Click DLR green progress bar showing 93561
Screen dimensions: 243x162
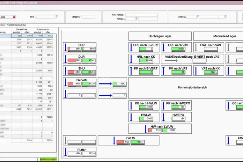(89, 61)
